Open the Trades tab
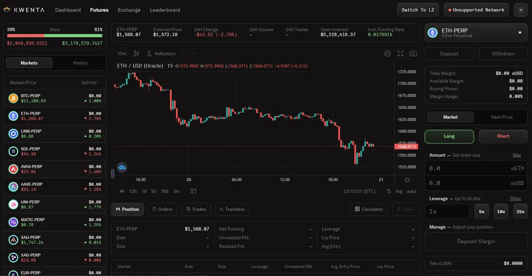Screen dimensions: 532x276 pyautogui.click(x=196, y=209)
